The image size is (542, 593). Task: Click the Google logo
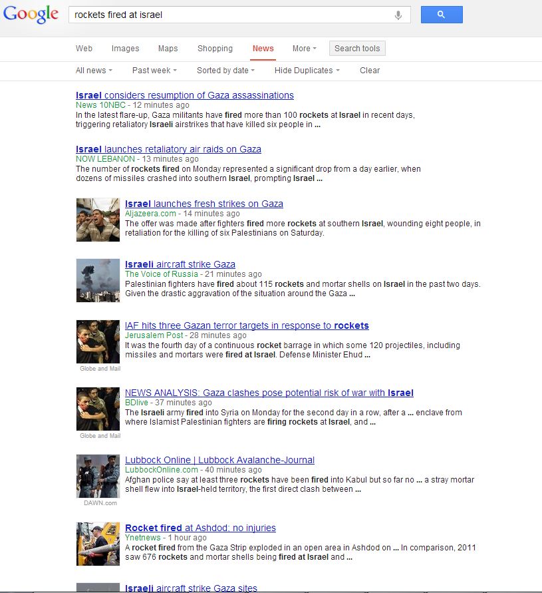[x=31, y=15]
